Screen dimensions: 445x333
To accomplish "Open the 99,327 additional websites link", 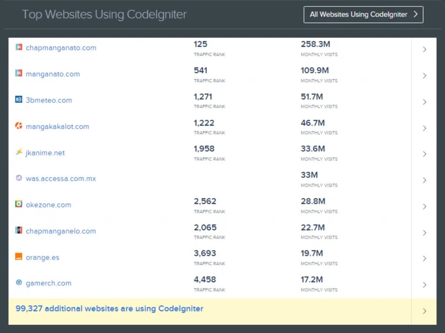I will click(x=109, y=309).
